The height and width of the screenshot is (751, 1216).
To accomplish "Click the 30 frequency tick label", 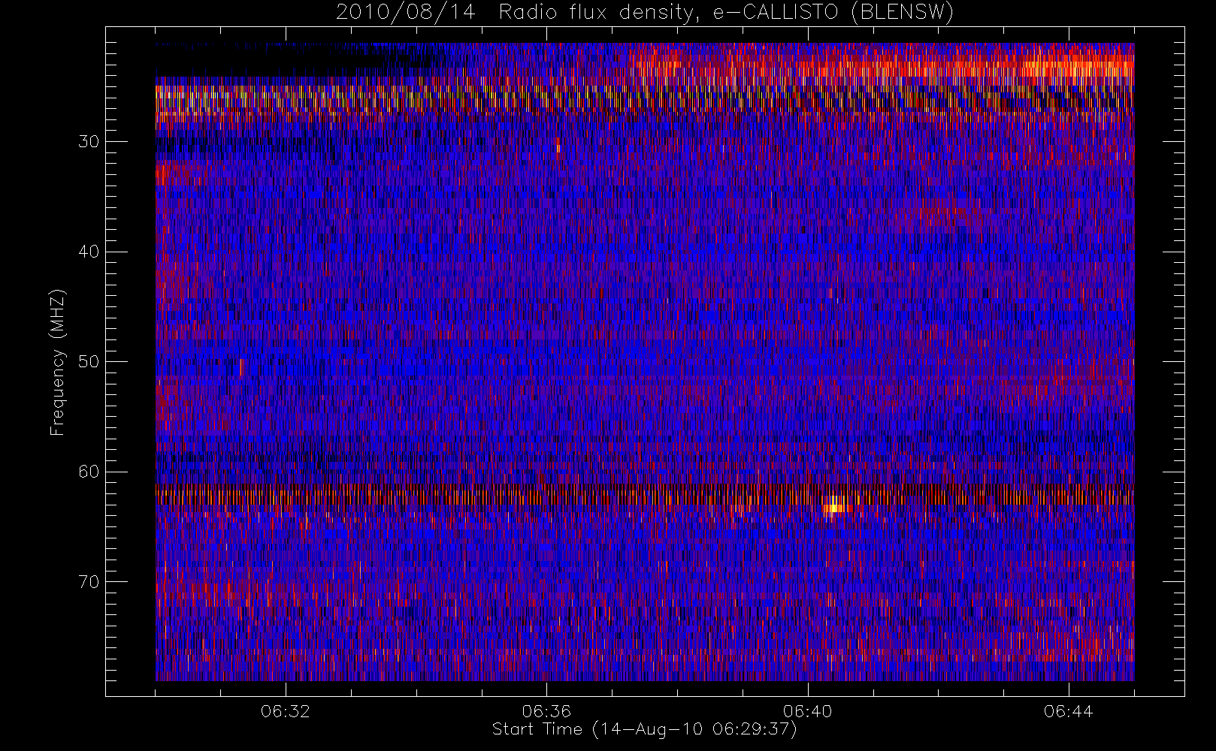I will click(x=89, y=142).
